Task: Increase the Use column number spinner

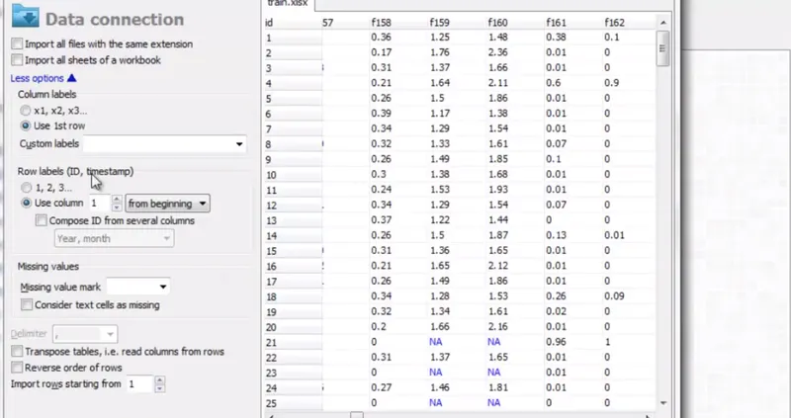Action: tap(117, 200)
